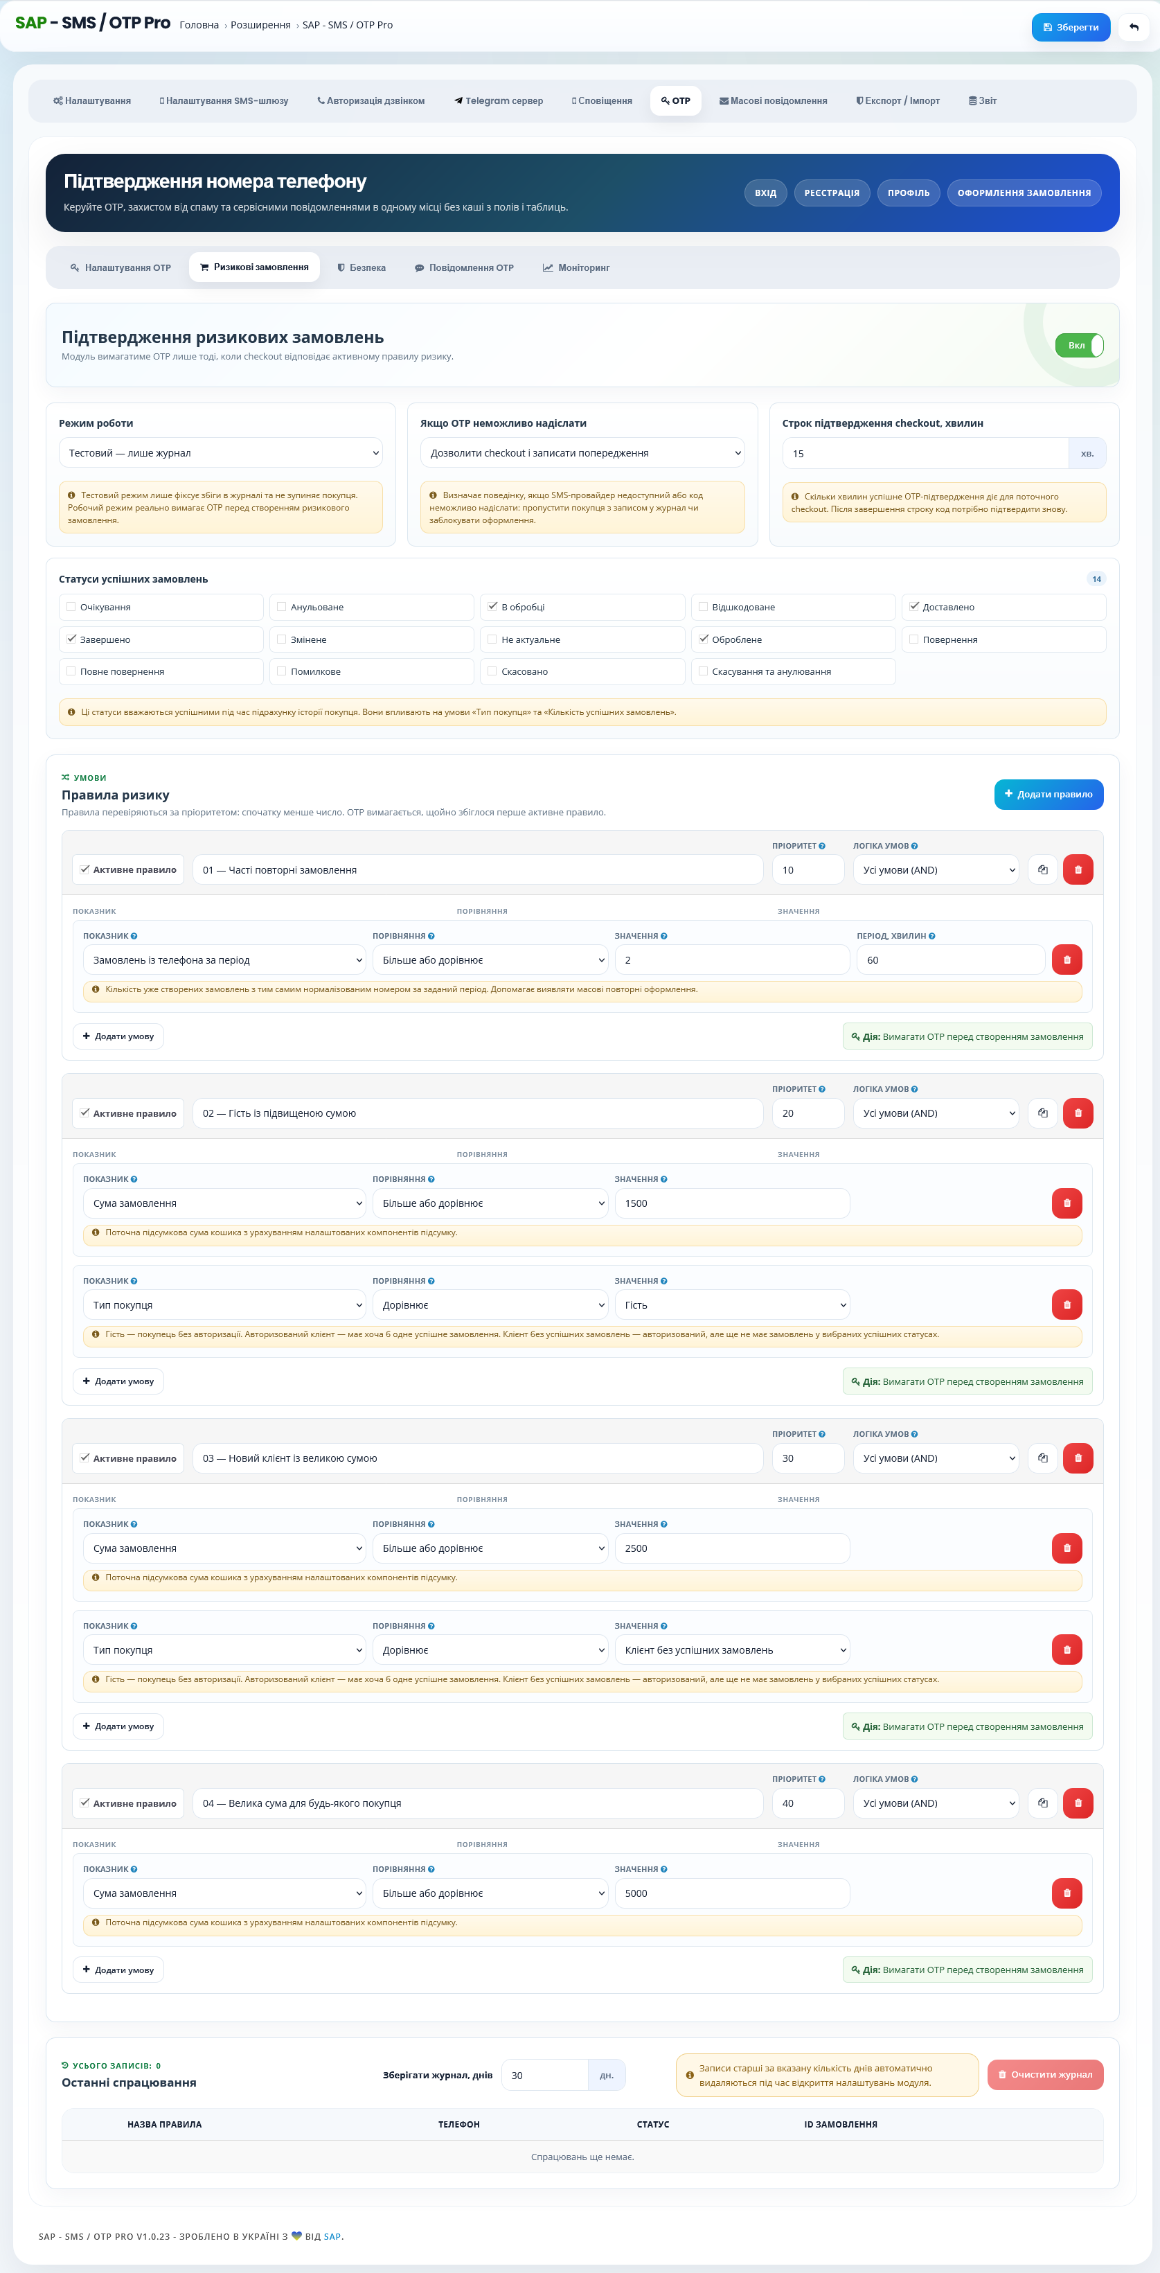
Task: Delete rule 01 — Часті повторні замовлення
Action: pyautogui.click(x=1078, y=869)
